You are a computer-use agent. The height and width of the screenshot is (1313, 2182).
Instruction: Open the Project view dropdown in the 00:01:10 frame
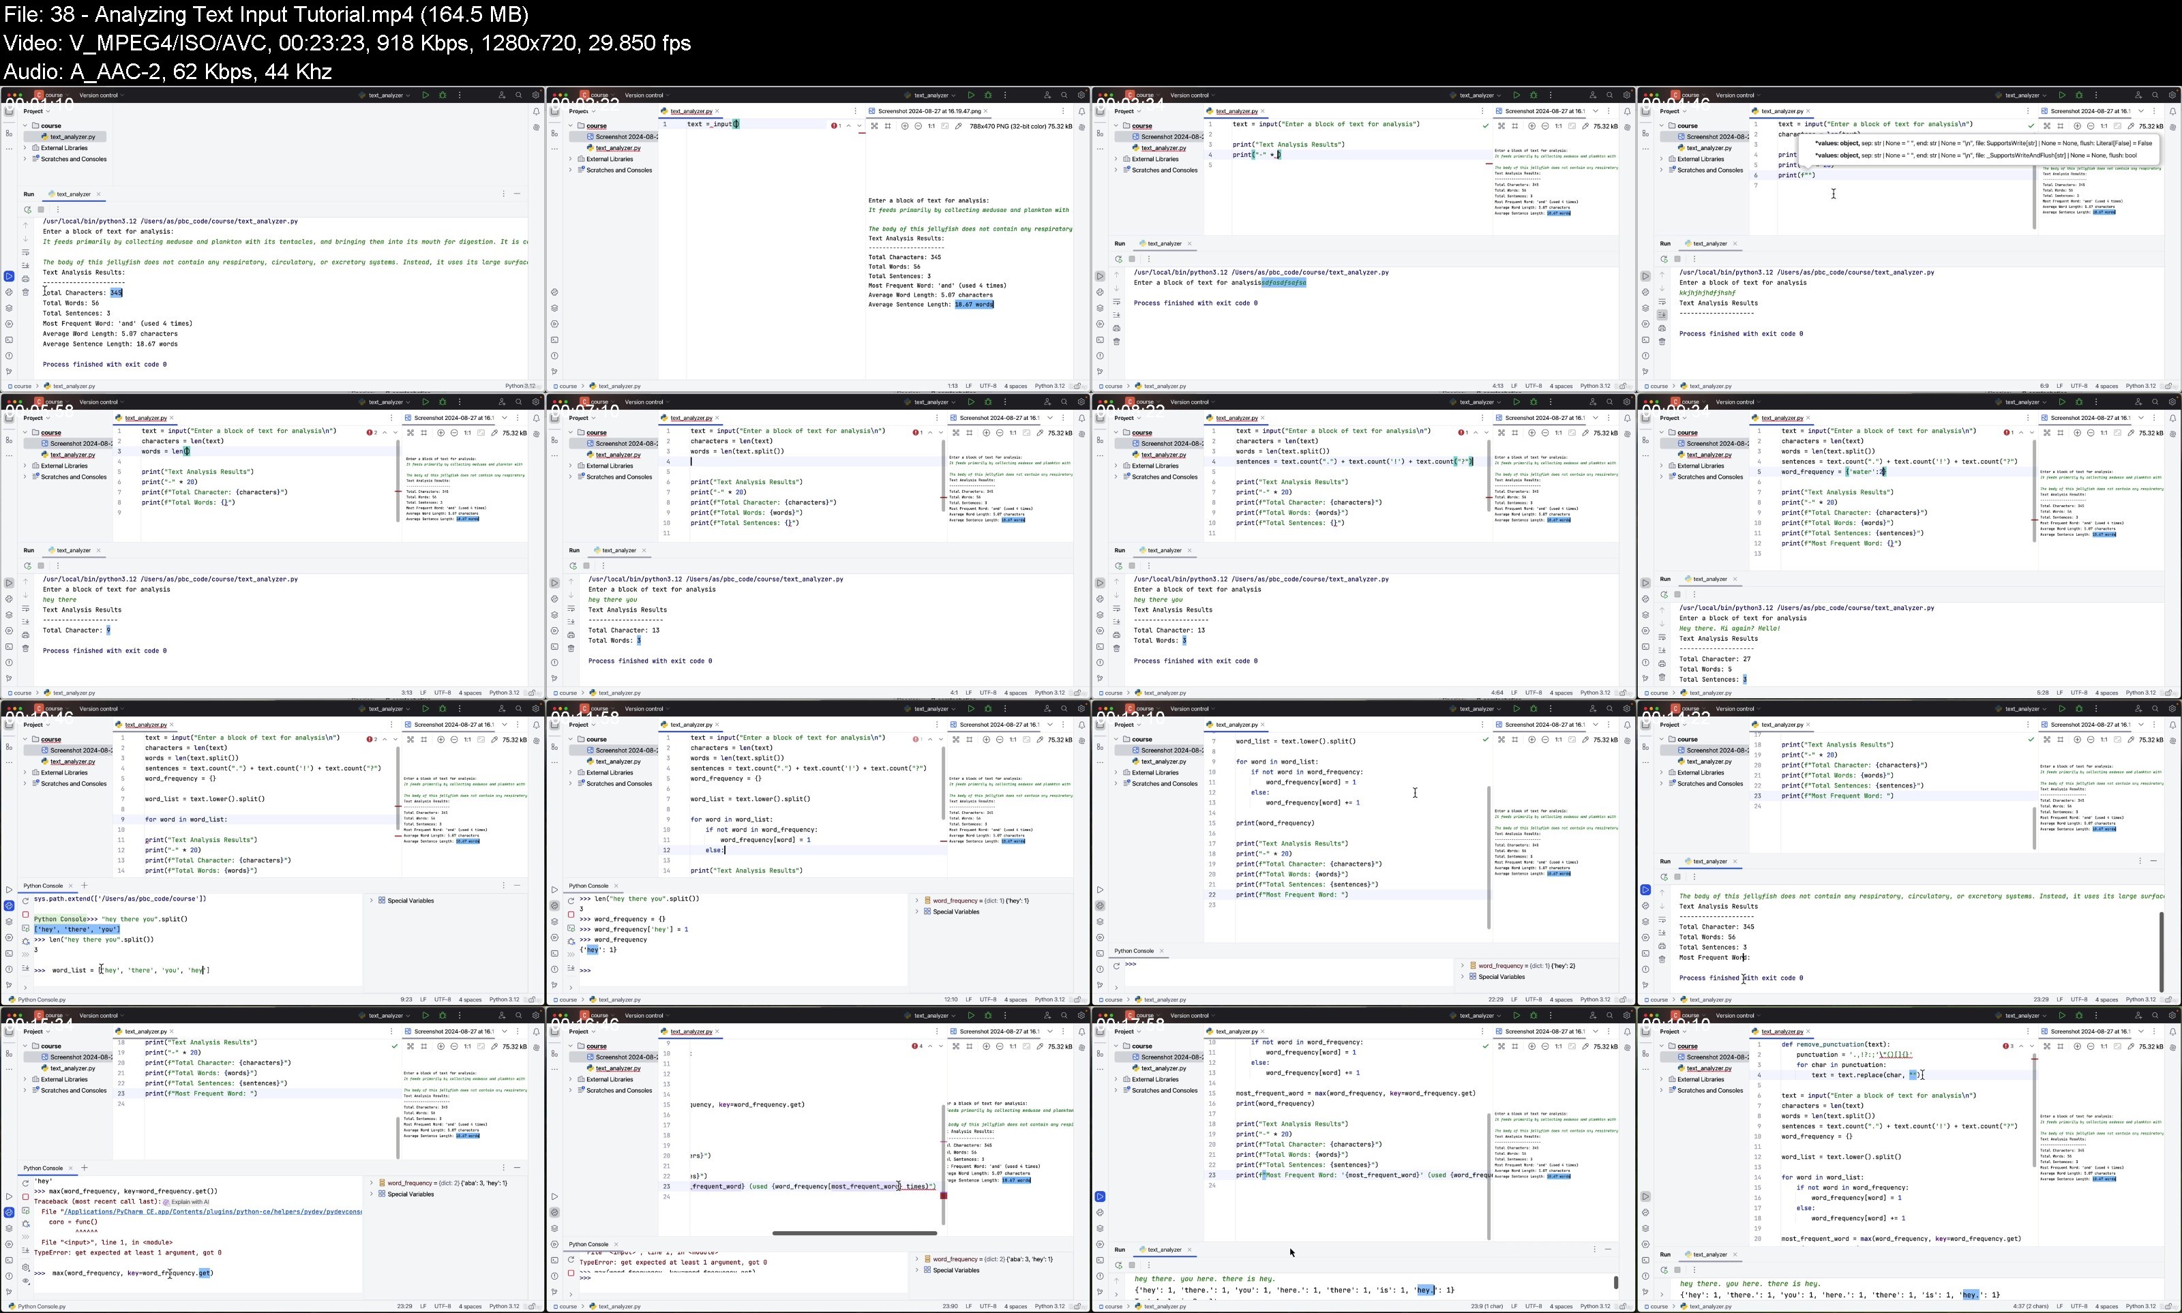pos(38,112)
